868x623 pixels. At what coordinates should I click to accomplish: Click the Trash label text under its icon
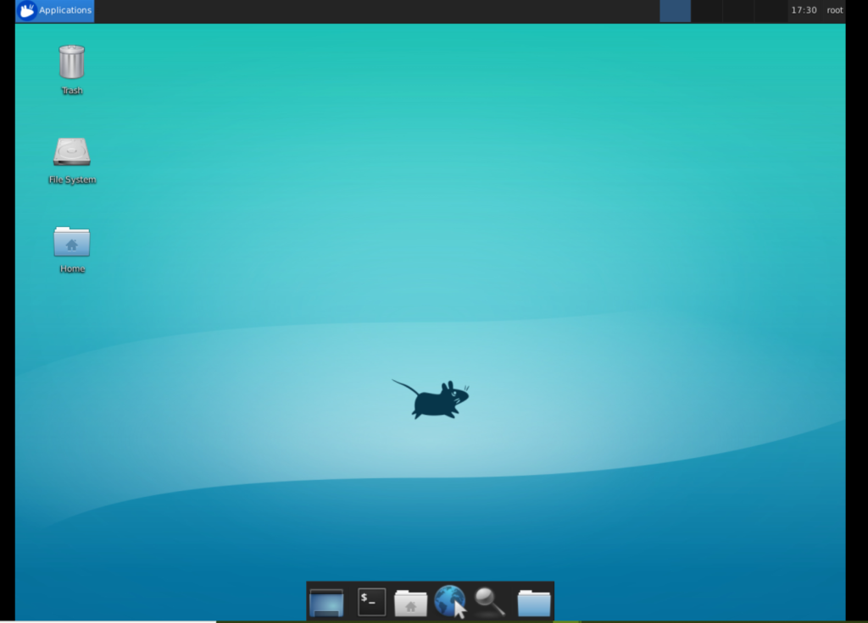[71, 91]
